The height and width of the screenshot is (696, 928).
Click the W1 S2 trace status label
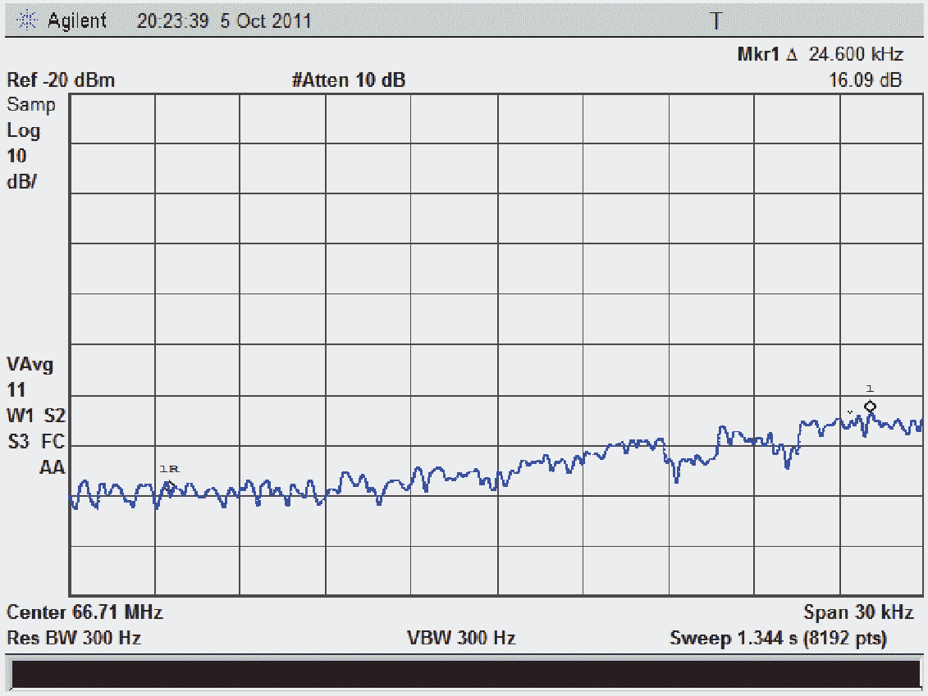35,416
